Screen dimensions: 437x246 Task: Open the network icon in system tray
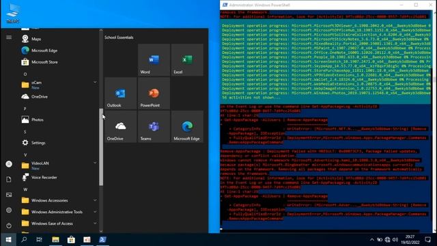387,240
